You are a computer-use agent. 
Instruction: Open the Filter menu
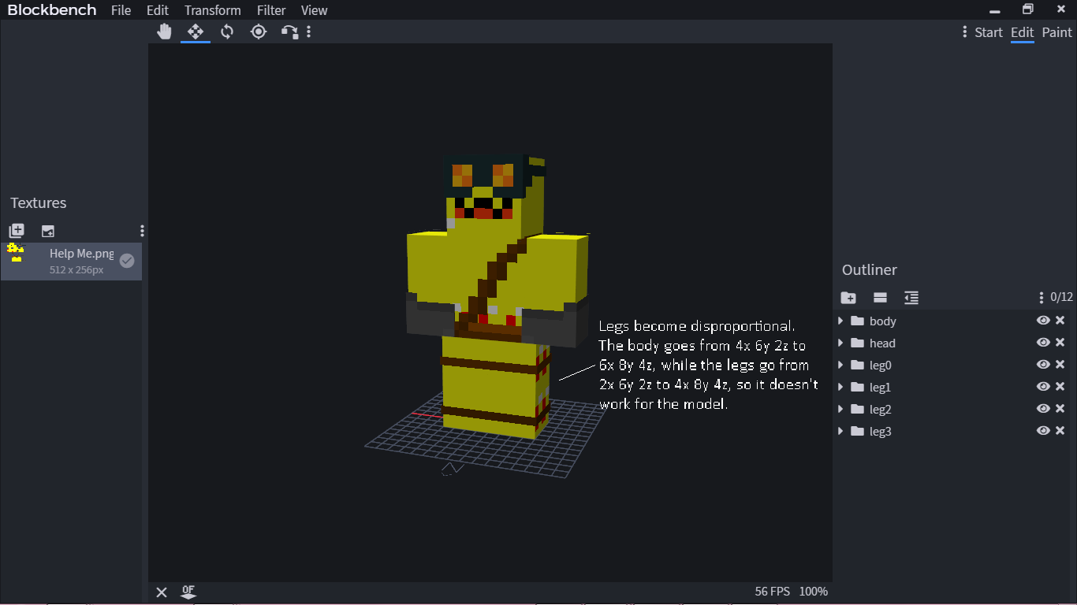tap(271, 10)
